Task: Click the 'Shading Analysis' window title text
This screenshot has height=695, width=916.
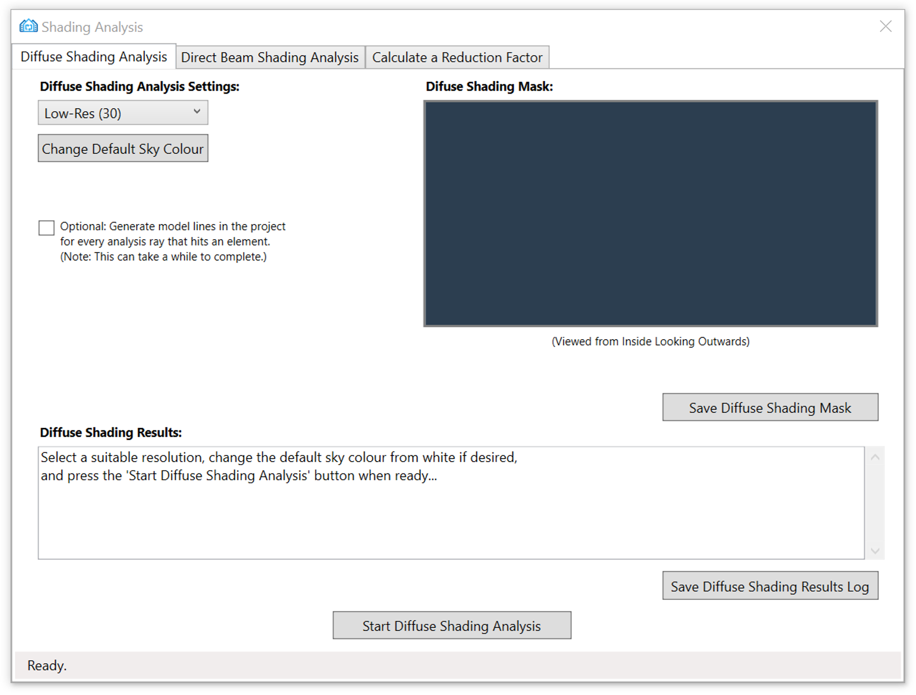Action: tap(92, 27)
